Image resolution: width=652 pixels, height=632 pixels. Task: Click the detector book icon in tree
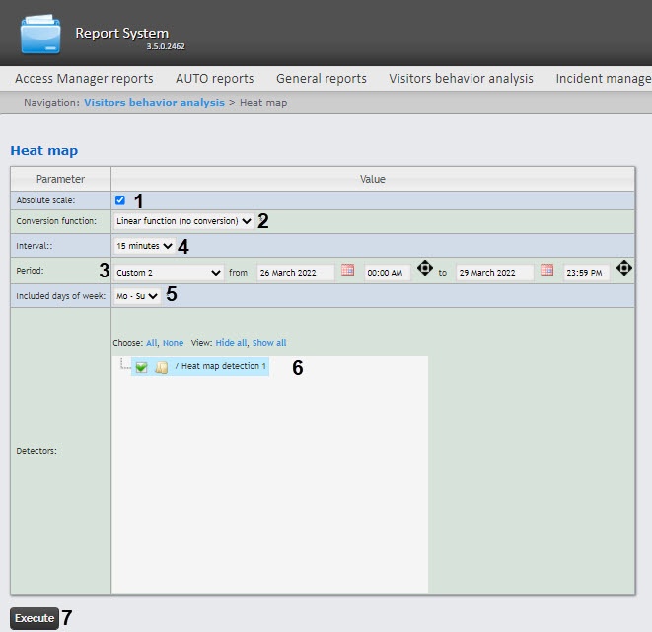coord(161,367)
